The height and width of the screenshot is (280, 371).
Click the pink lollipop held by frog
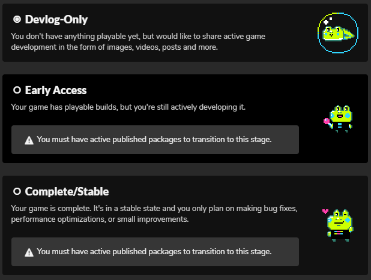[x=327, y=122]
